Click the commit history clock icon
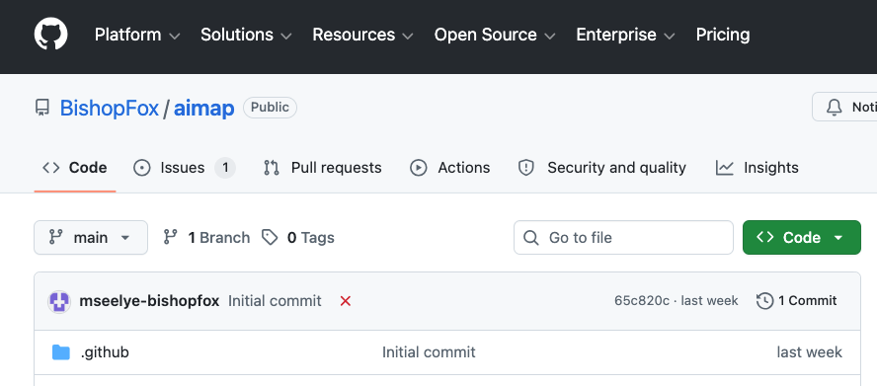 [x=764, y=301]
